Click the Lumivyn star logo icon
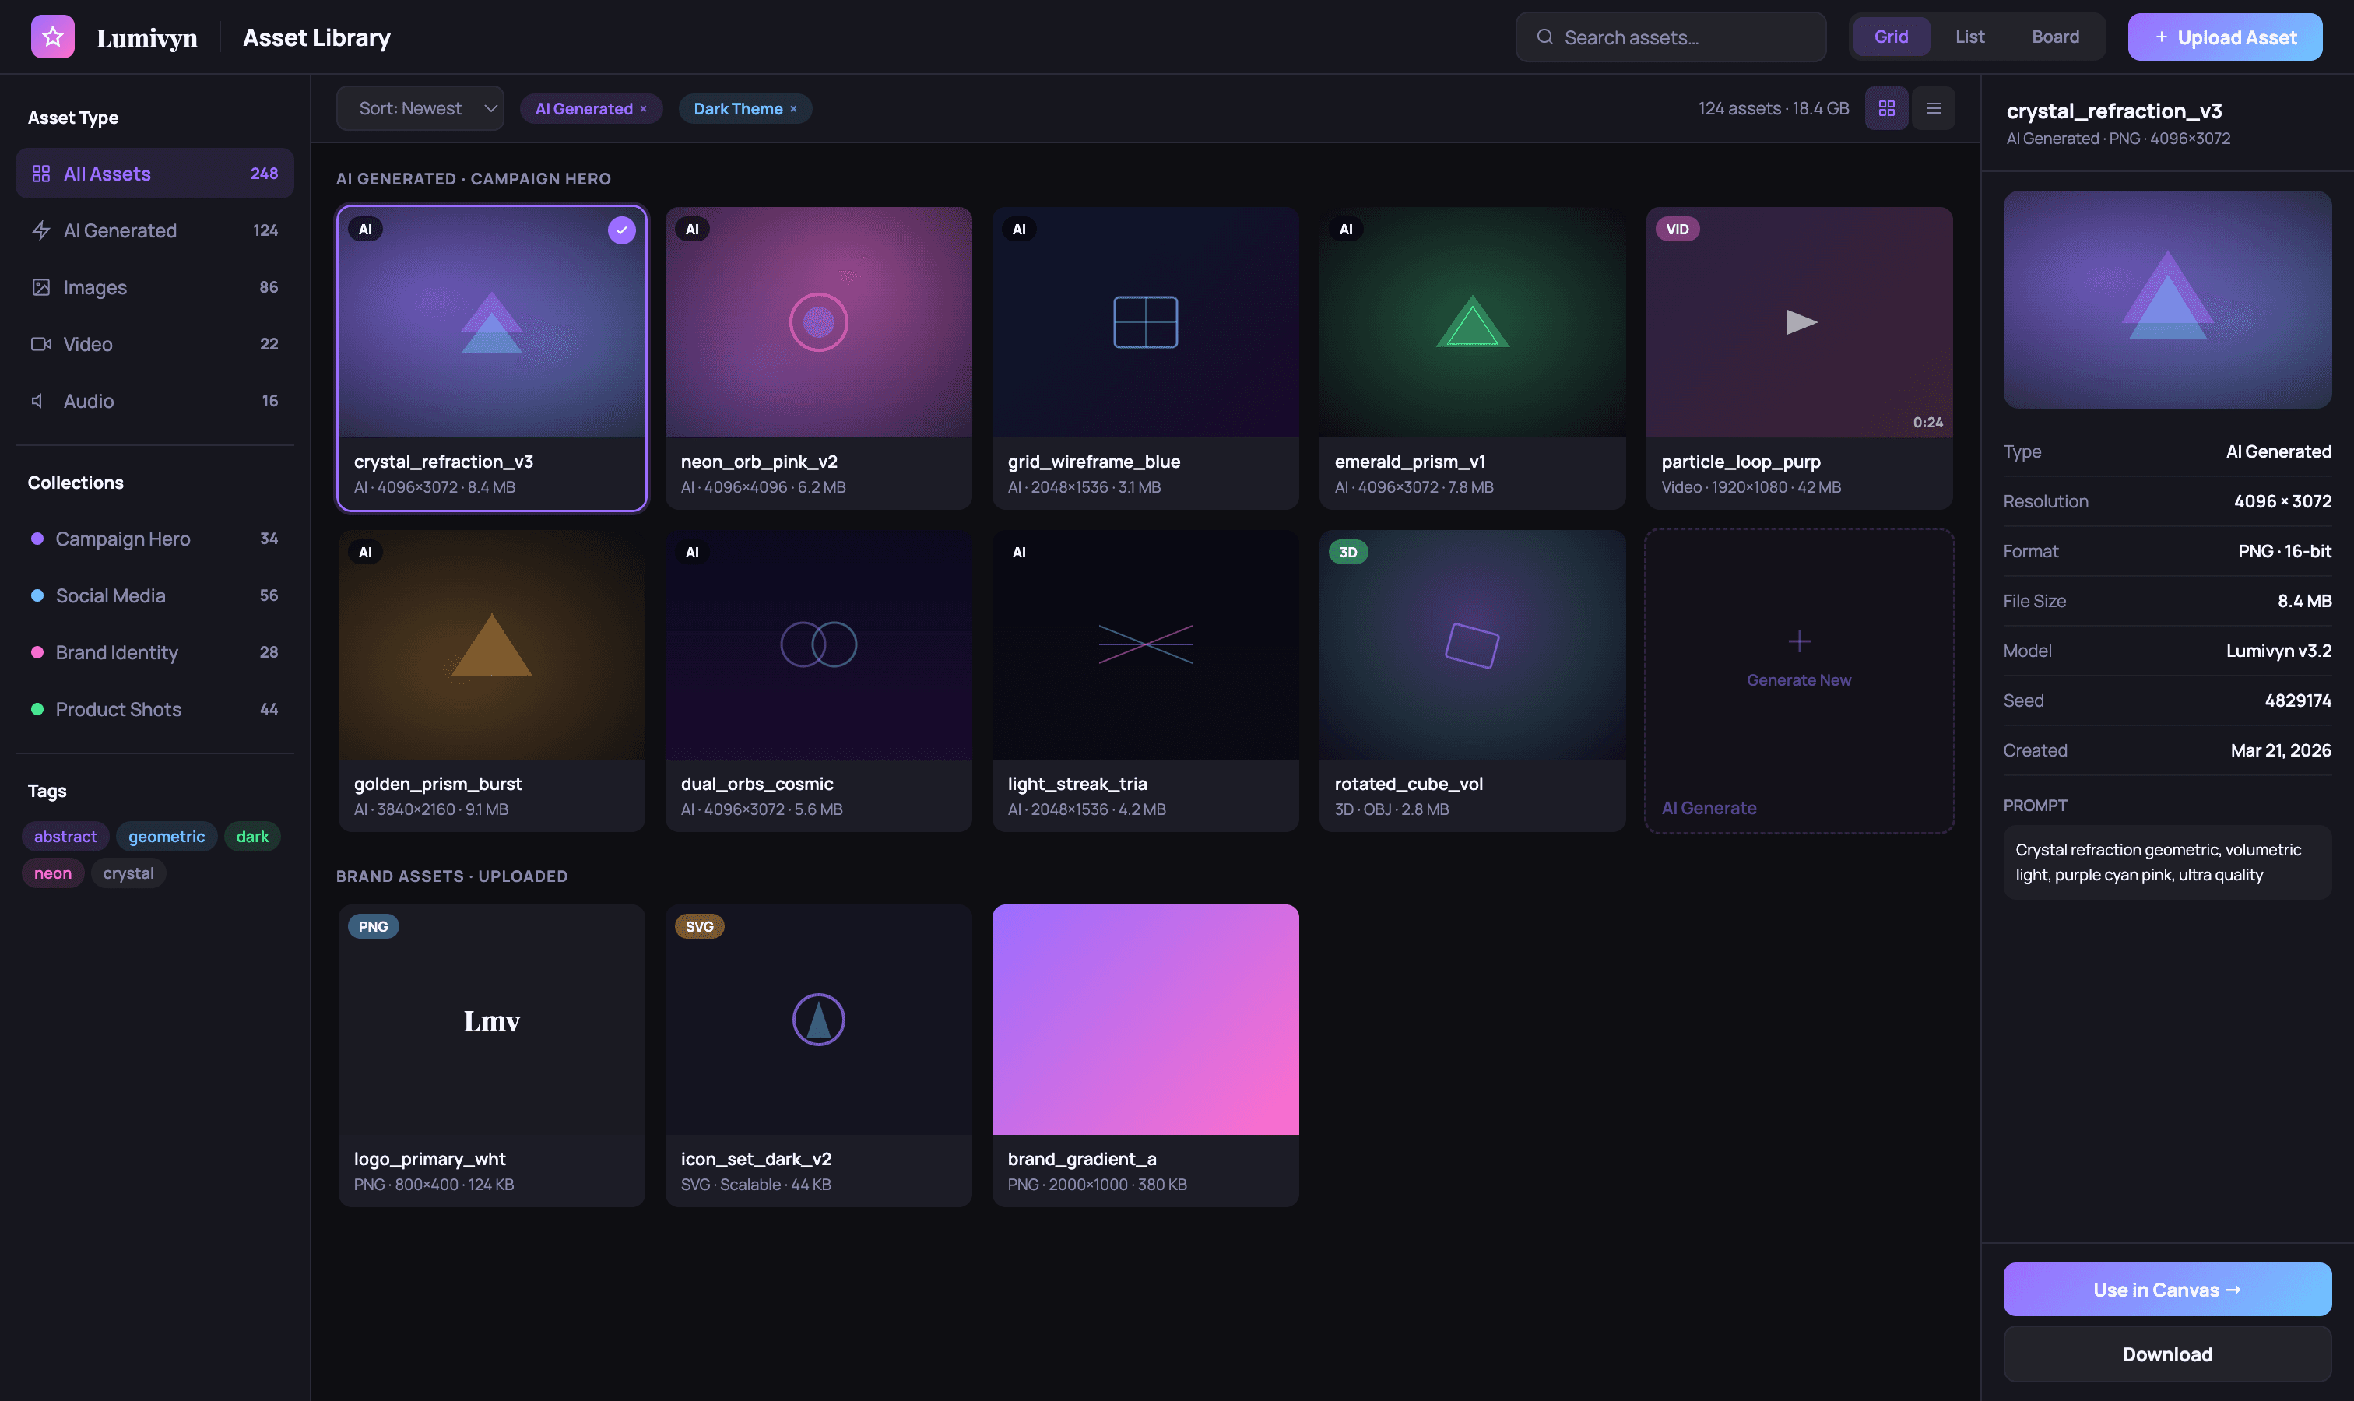The width and height of the screenshot is (2354, 1401). tap(53, 36)
